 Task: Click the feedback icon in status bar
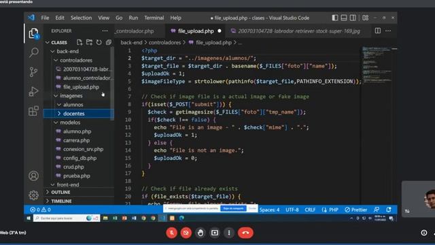[377, 210]
